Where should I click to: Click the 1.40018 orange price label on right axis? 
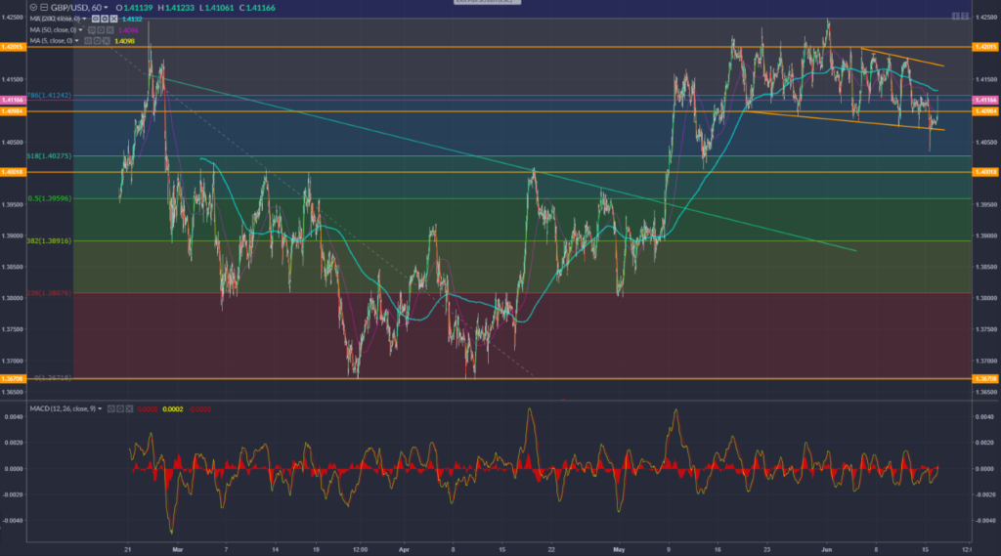tap(985, 172)
